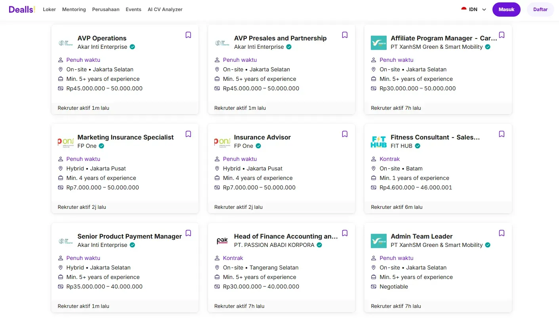Click salary icon on Fitness Consultant card
Viewport: 559px width, 321px height.
tap(374, 187)
